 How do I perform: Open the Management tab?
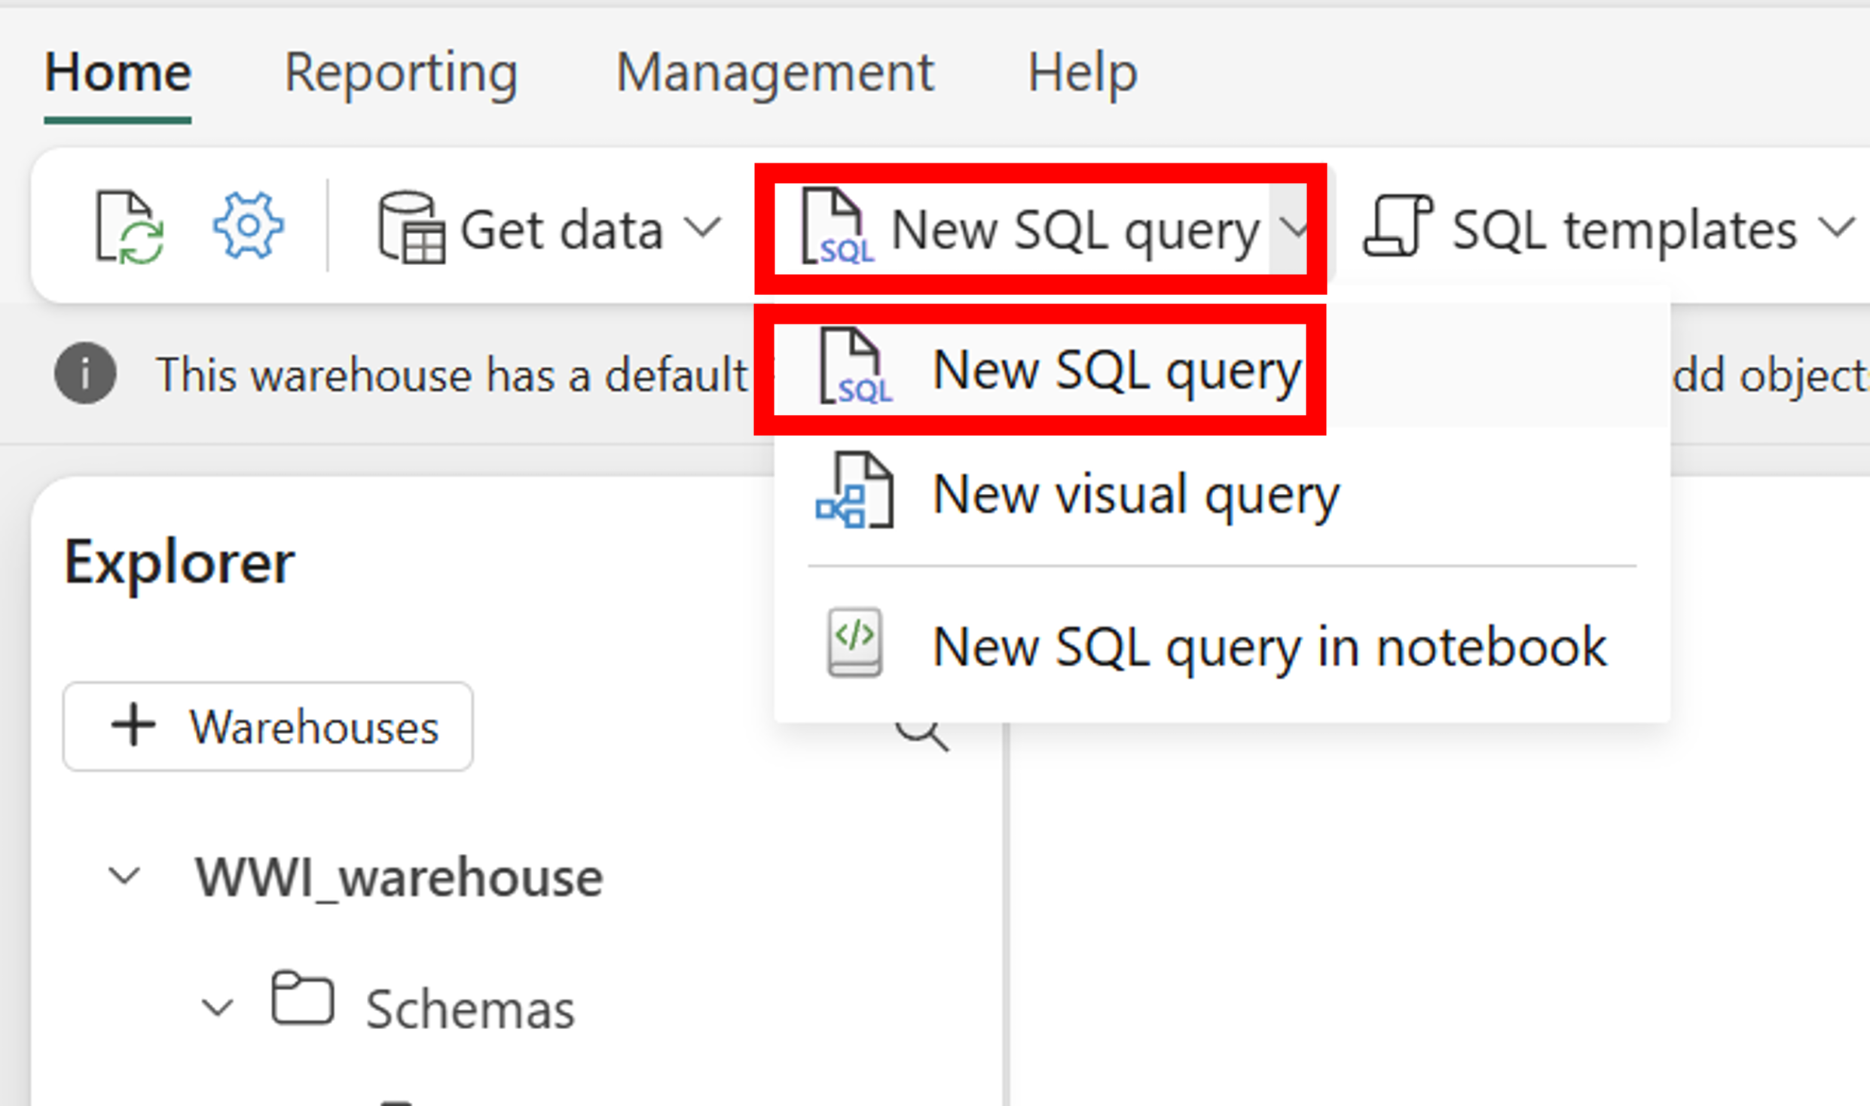(775, 73)
